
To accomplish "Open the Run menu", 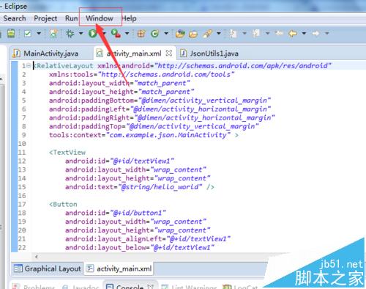I will click(x=71, y=18).
